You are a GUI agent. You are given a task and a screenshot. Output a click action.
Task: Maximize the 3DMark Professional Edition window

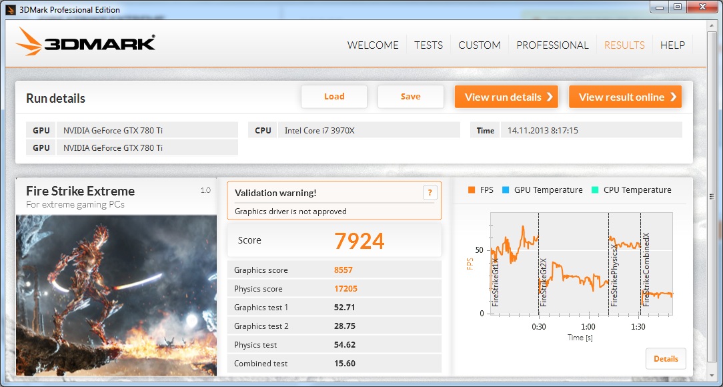click(x=678, y=7)
